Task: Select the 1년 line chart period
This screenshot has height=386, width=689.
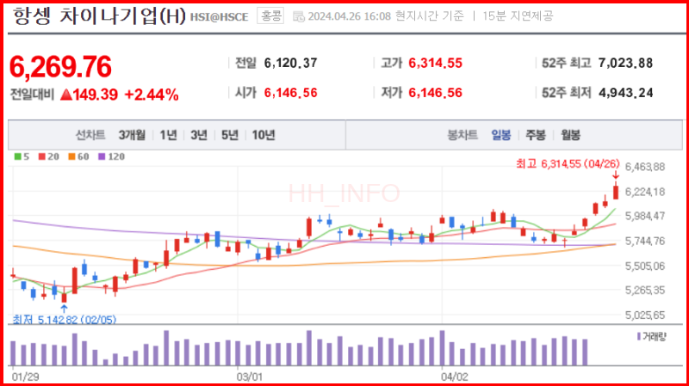Action: coord(168,135)
